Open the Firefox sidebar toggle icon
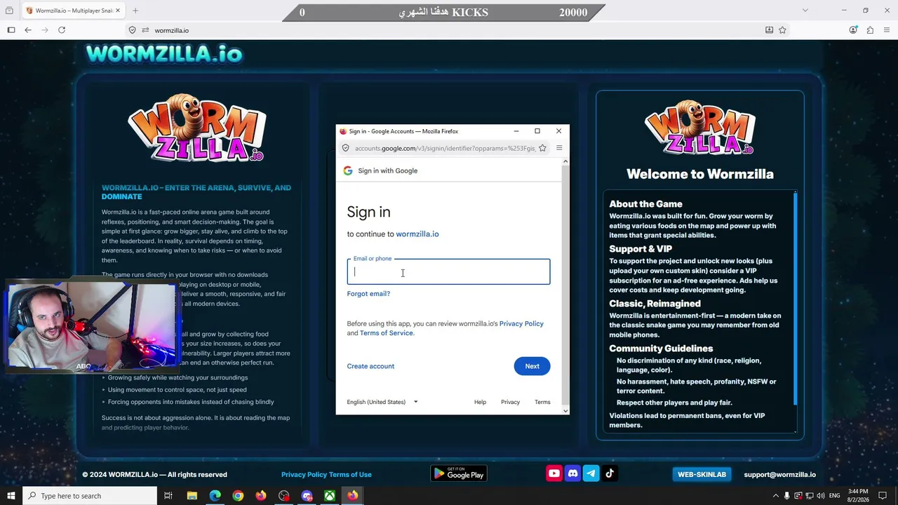 [11, 30]
